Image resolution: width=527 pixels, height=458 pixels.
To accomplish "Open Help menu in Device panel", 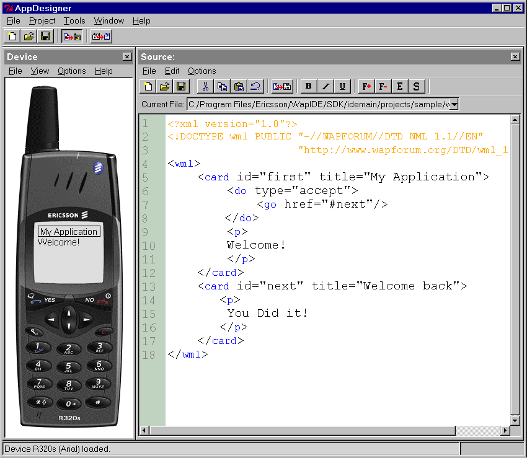I will [x=103, y=71].
